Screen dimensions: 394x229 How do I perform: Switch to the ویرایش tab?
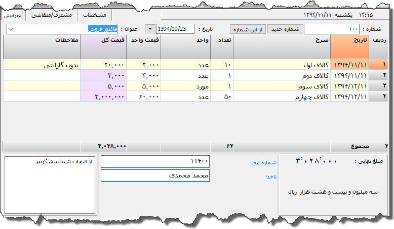(13, 15)
